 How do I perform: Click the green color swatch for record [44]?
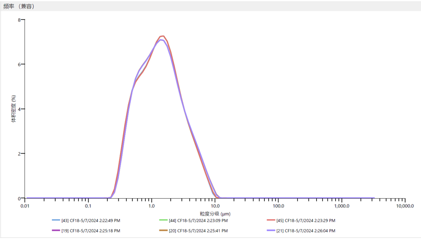coord(163,220)
